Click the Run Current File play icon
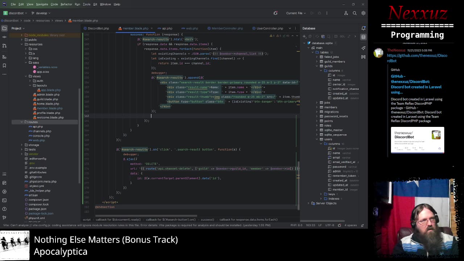This screenshot has width=464, height=261. point(312,13)
